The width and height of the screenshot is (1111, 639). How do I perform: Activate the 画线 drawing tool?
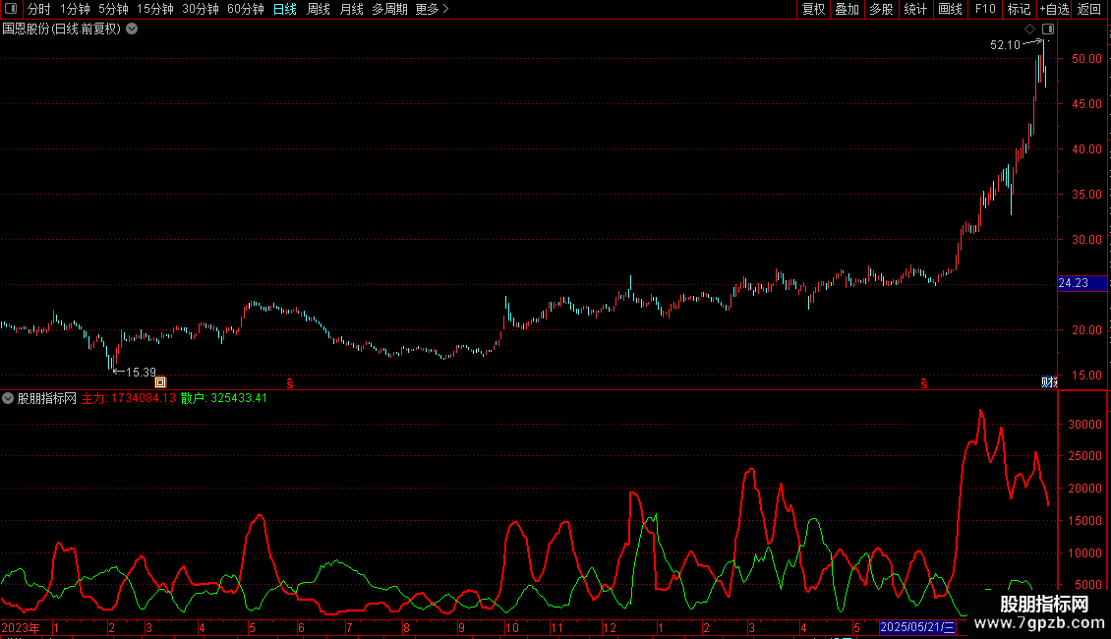click(x=950, y=9)
